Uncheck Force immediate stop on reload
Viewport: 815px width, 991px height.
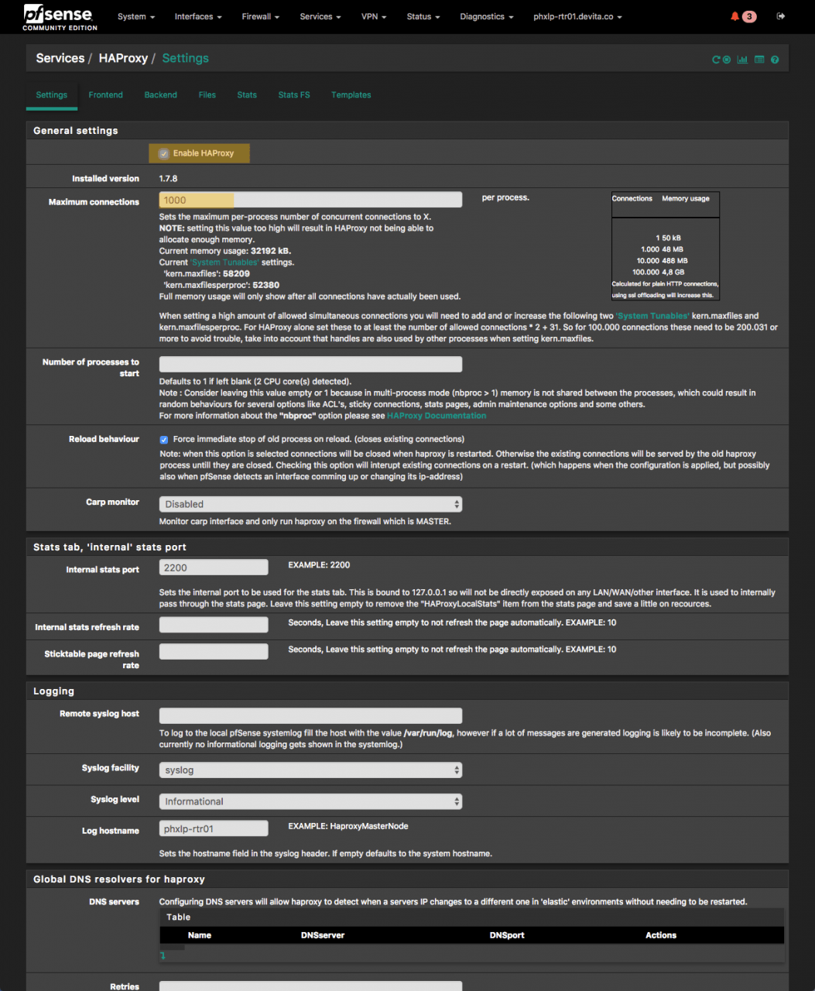164,440
